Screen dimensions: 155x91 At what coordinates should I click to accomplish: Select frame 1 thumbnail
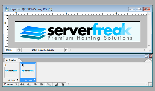pos(11,71)
